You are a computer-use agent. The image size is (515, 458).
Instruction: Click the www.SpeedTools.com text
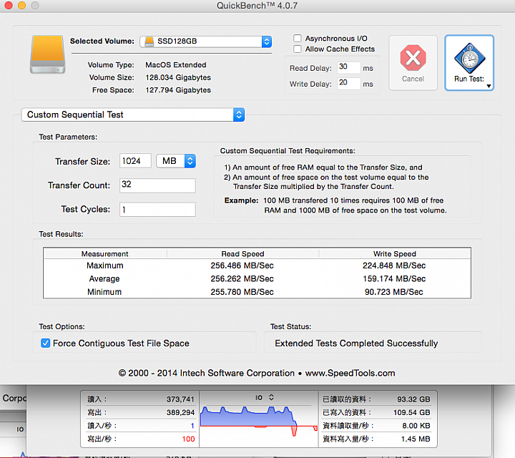pyautogui.click(x=350, y=373)
